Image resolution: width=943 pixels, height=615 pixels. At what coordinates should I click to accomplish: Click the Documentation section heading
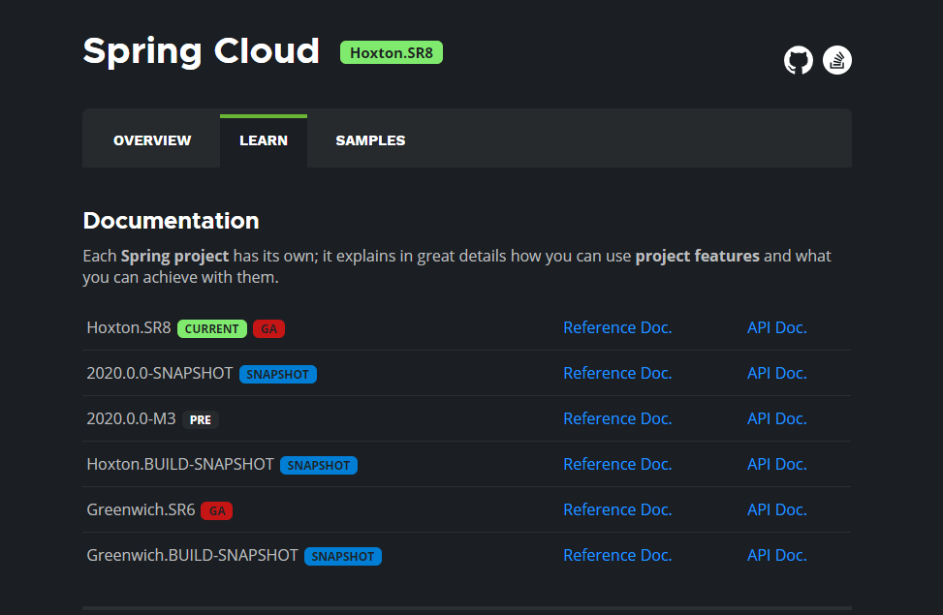coord(171,221)
